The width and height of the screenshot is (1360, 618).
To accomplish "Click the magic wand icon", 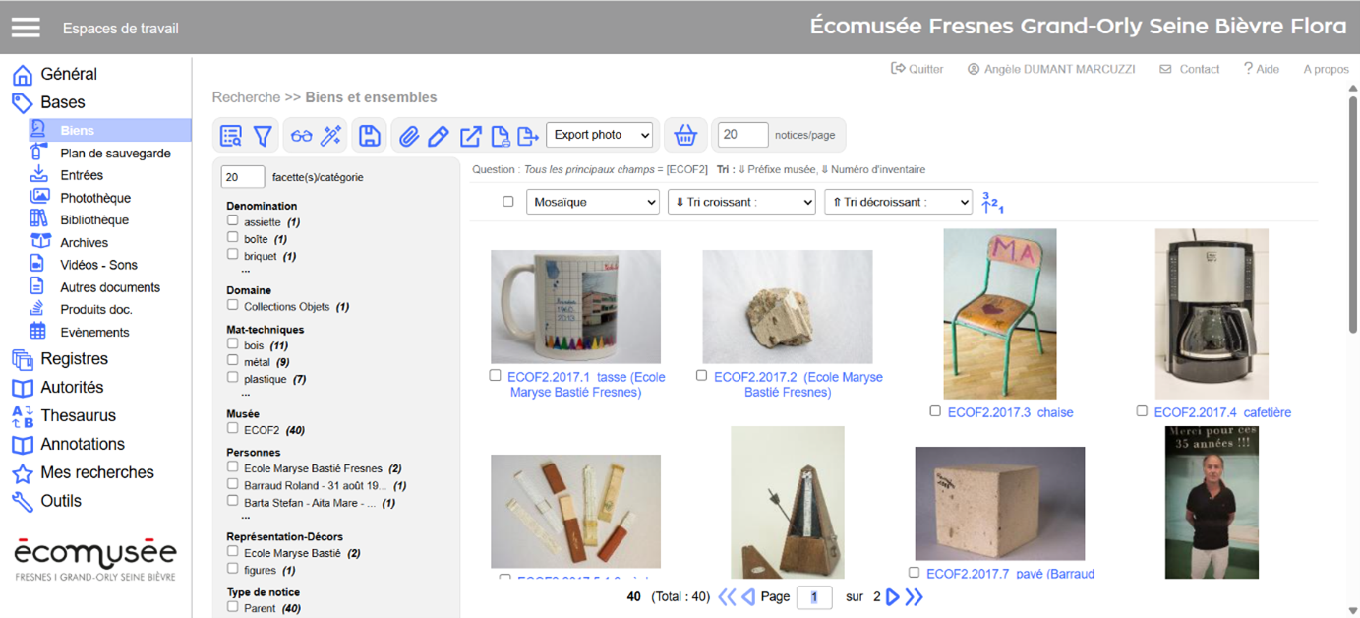I will pyautogui.click(x=331, y=136).
